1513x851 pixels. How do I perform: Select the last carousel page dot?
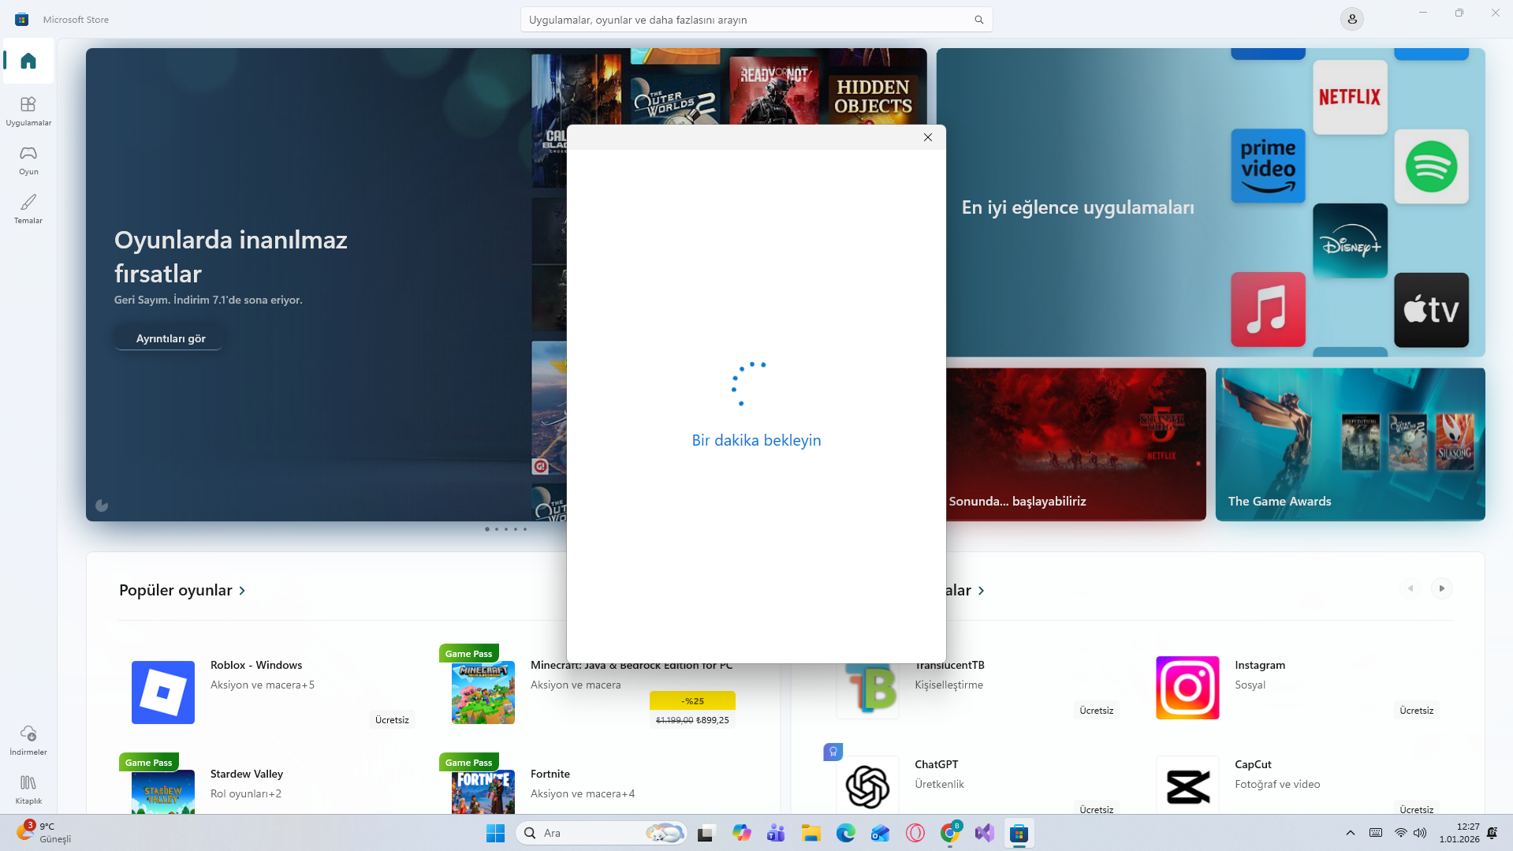pyautogui.click(x=525, y=529)
